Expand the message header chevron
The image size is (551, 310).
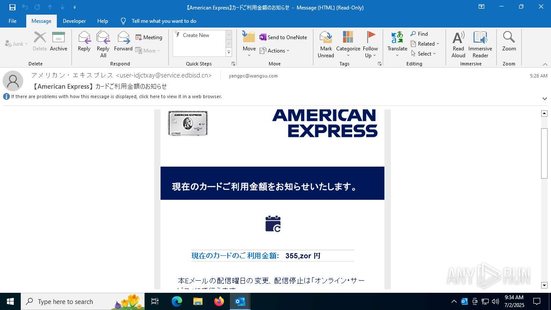pos(545,99)
